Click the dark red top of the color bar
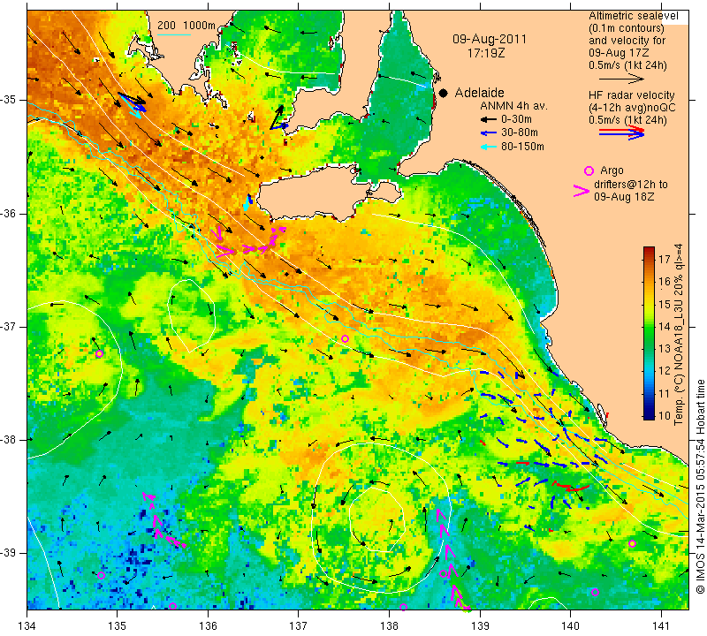 tap(649, 249)
